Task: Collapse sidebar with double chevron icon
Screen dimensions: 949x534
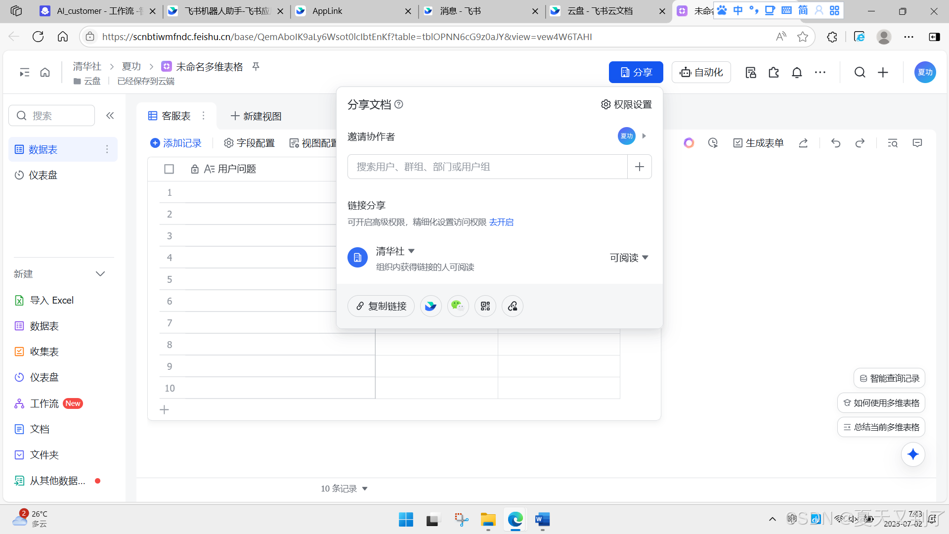Action: click(x=110, y=115)
